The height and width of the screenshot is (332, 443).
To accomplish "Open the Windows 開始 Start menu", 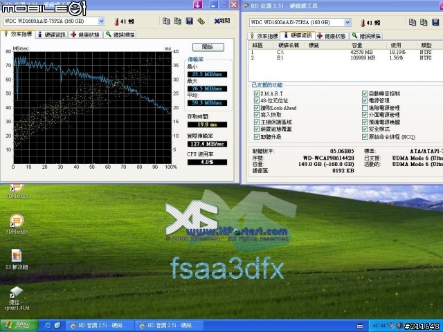I will (19, 326).
